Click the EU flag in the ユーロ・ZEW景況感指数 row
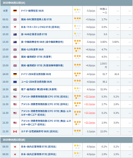This screenshot has width=133, height=158. pos(15,82)
